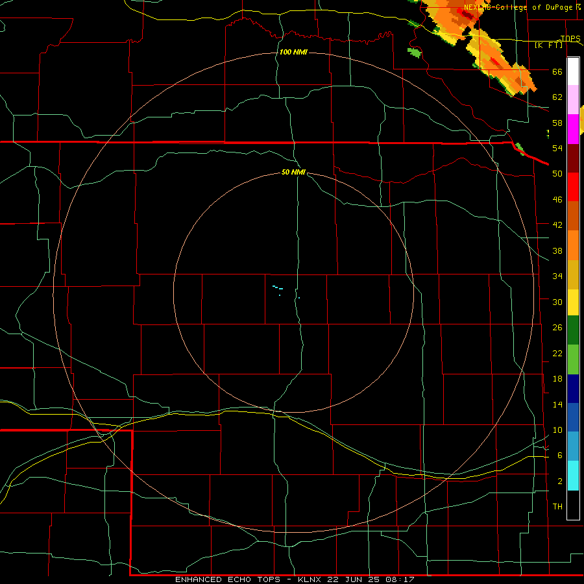This screenshot has height=584, width=584.
Task: Click the light green 22 kft color band
Action: pyautogui.click(x=573, y=359)
